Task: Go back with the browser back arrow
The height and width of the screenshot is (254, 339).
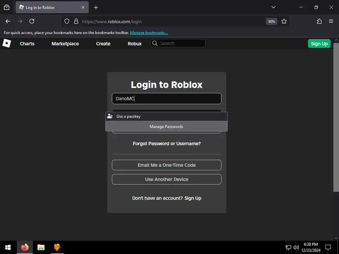Action: point(8,21)
